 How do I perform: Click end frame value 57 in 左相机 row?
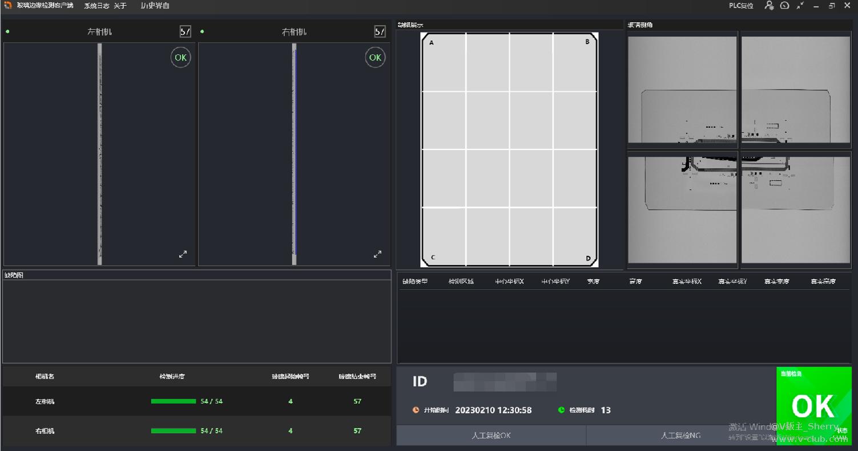[357, 401]
